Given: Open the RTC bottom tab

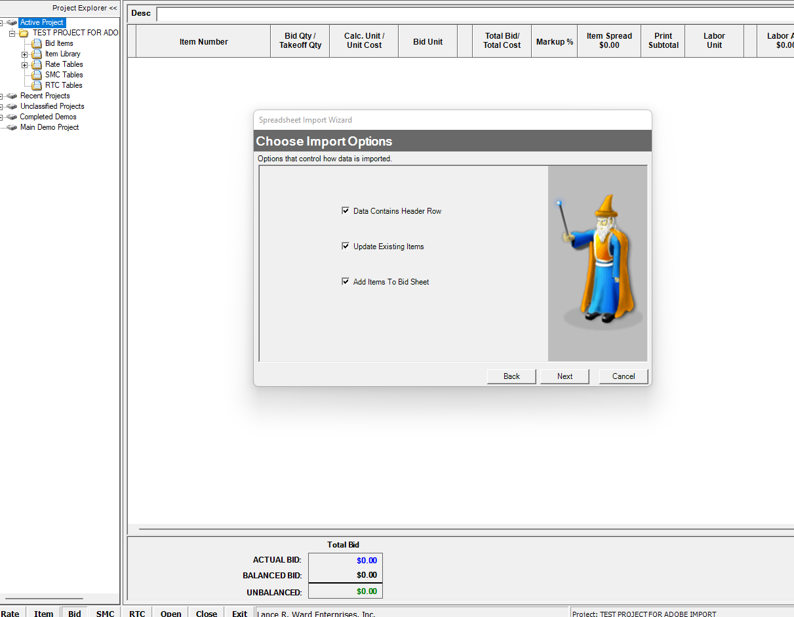Looking at the screenshot, I should 137,613.
